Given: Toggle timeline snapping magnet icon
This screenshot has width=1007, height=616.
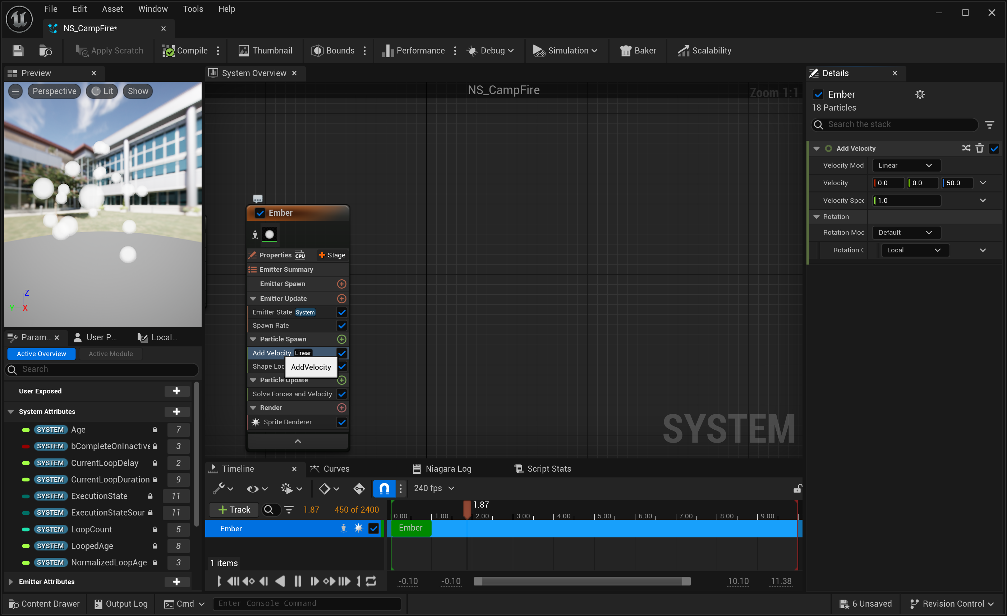Looking at the screenshot, I should click(384, 488).
